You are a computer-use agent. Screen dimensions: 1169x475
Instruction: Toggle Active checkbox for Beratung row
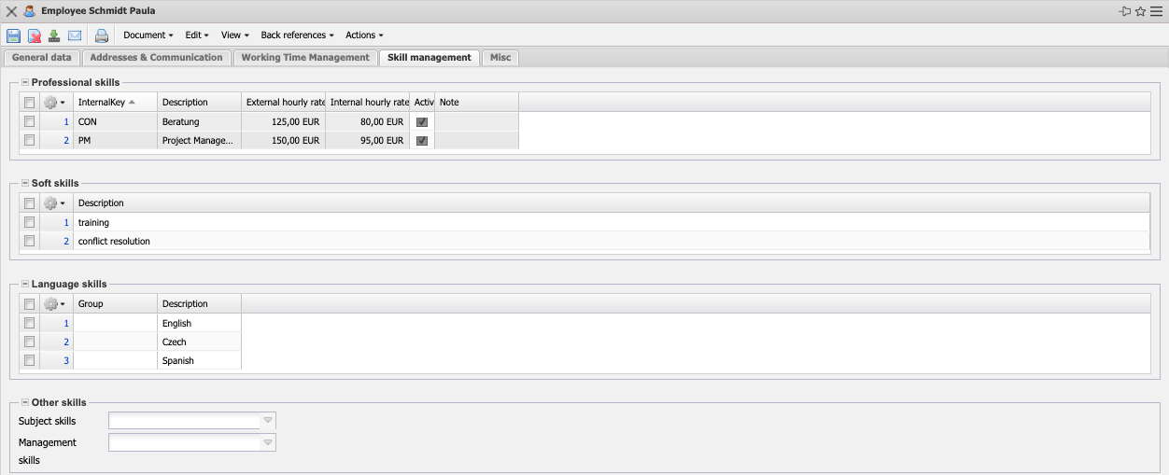[x=422, y=121]
